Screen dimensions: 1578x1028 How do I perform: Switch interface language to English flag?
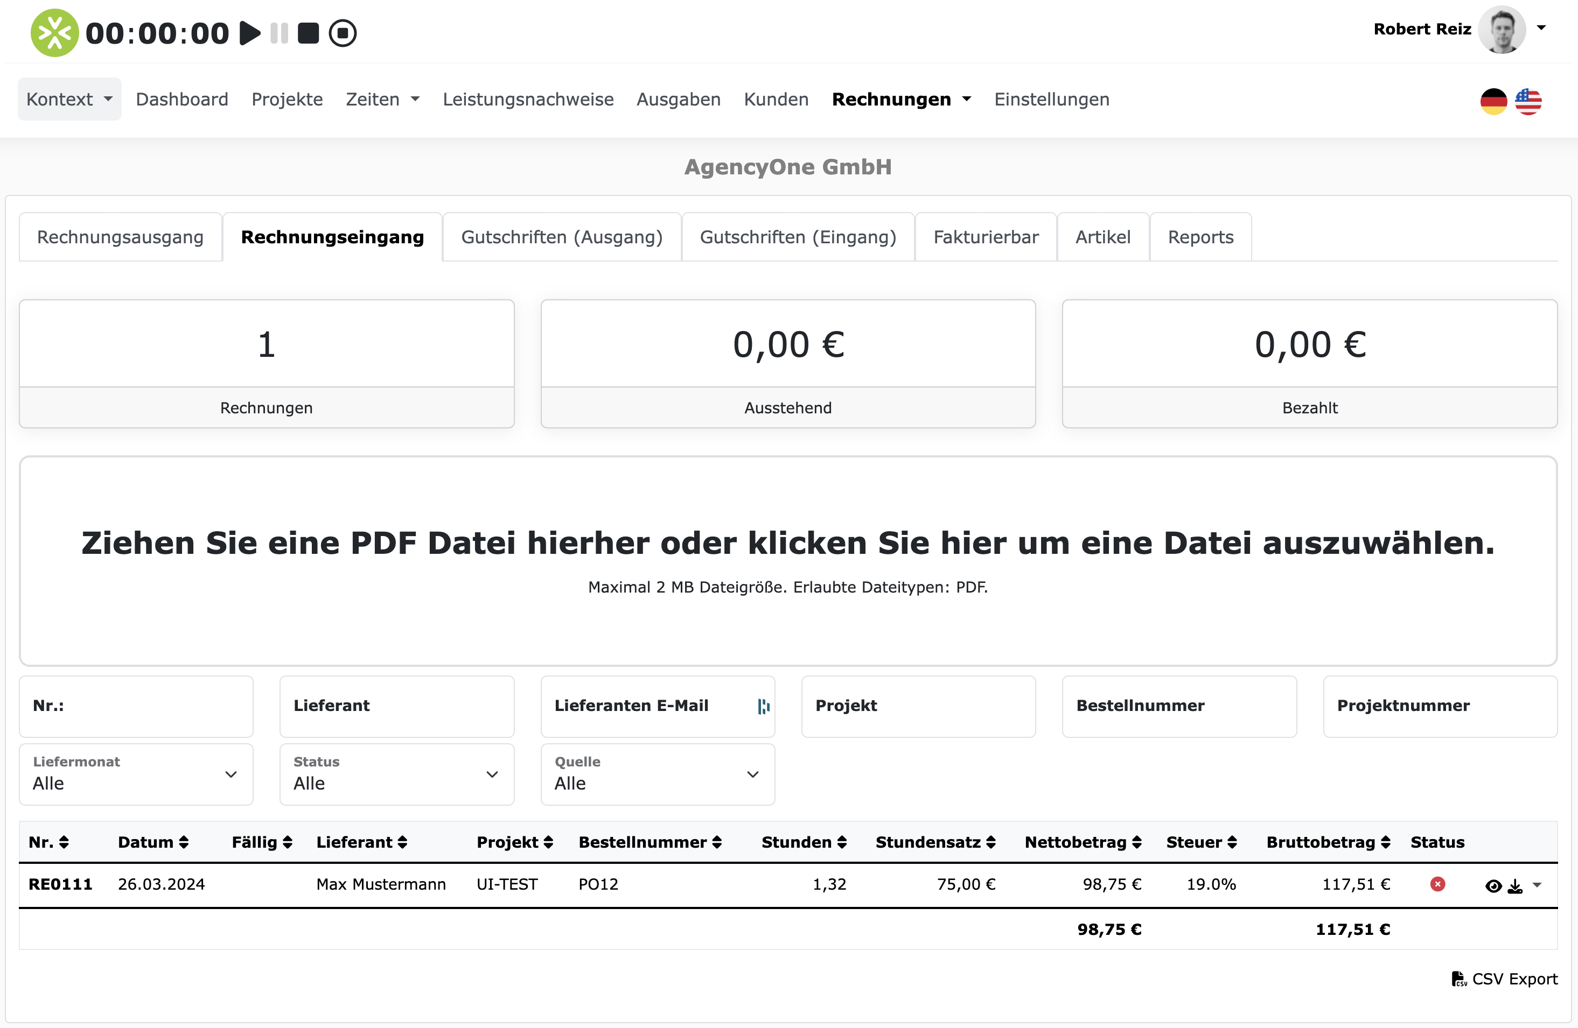pos(1529,101)
